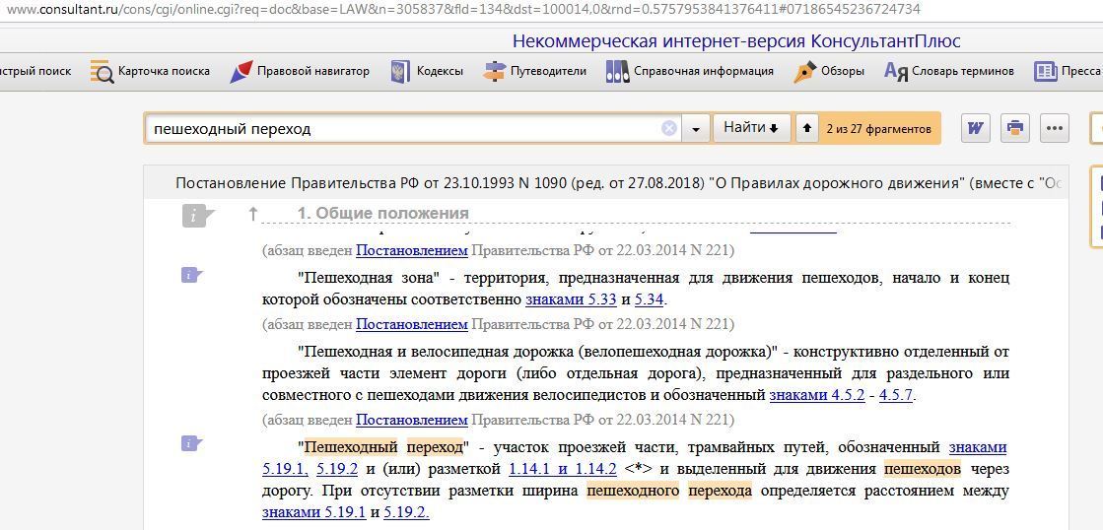The width and height of the screenshot is (1103, 530).
Task: Open Словарь терминов dictionary
Action: click(949, 71)
